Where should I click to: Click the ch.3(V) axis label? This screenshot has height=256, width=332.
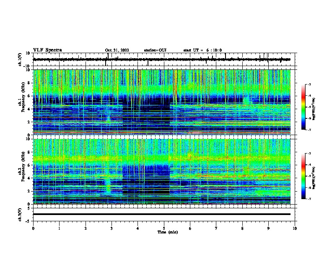click(20, 215)
